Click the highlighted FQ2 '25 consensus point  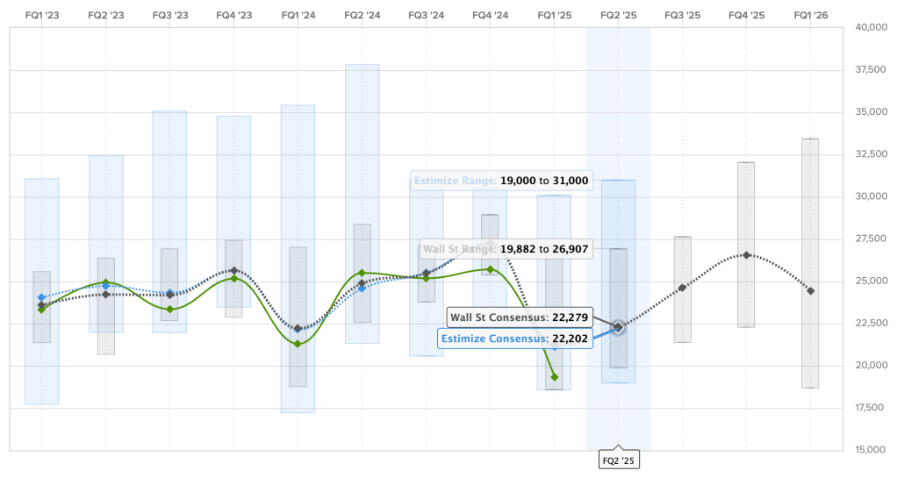click(618, 327)
